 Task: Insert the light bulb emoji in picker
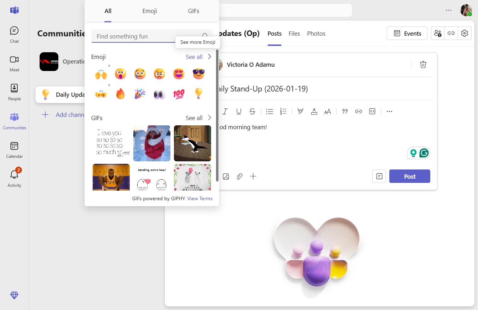198,94
